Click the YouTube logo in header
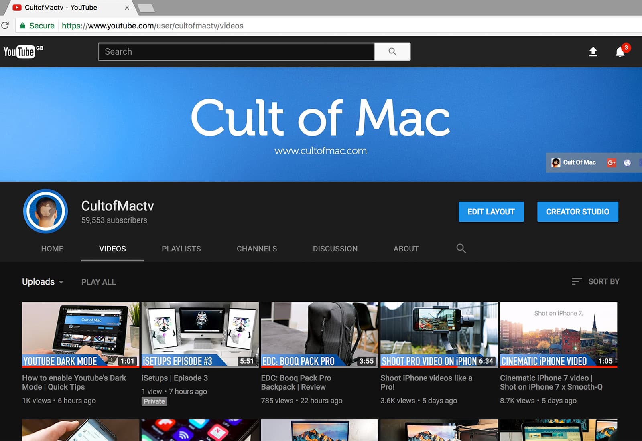 tap(19, 52)
